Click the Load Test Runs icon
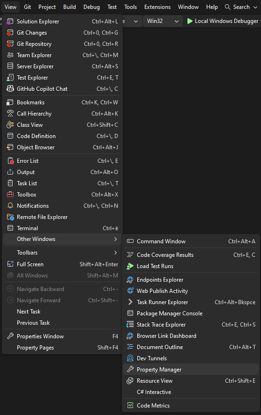The image size is (261, 415). point(130,266)
